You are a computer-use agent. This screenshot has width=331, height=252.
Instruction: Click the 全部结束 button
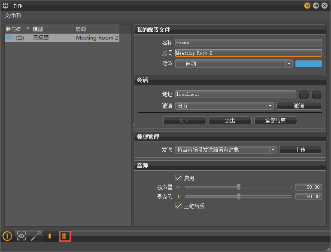click(276, 120)
